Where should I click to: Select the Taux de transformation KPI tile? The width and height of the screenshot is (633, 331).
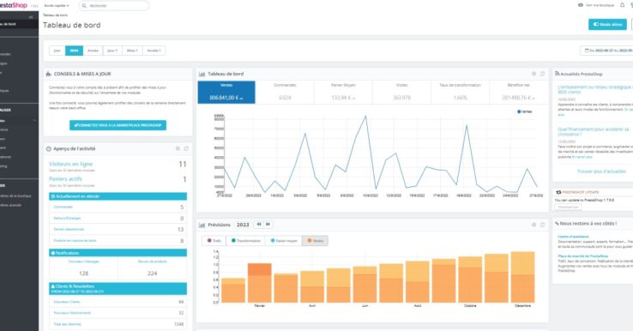(x=461, y=92)
